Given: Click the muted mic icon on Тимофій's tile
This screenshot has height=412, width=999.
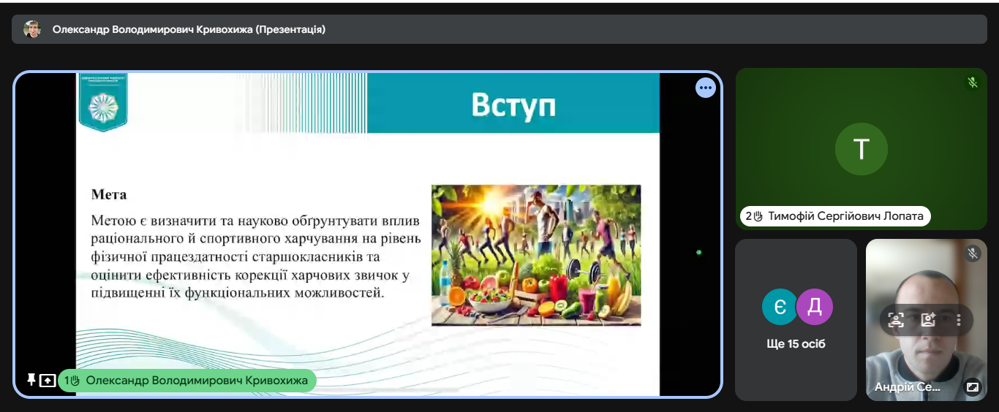Looking at the screenshot, I should pos(972,83).
